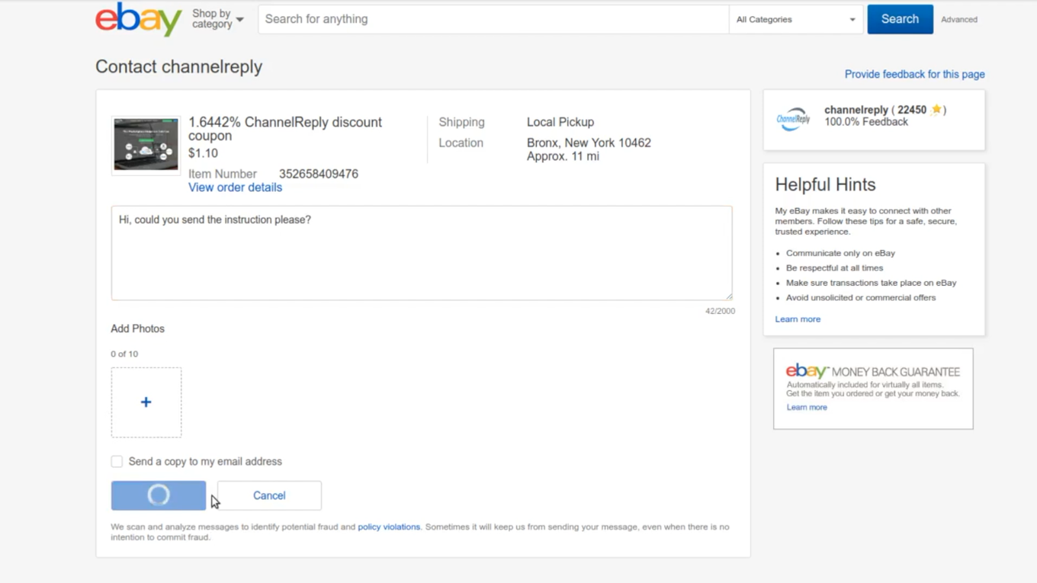The width and height of the screenshot is (1037, 583).
Task: Open Provide feedback for this page
Action: pyautogui.click(x=914, y=74)
